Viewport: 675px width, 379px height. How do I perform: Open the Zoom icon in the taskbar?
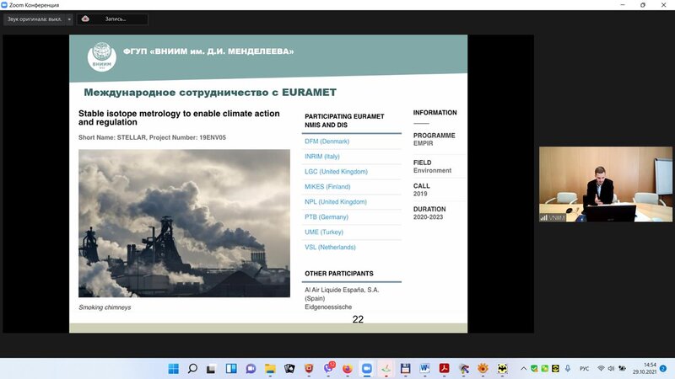(366, 369)
